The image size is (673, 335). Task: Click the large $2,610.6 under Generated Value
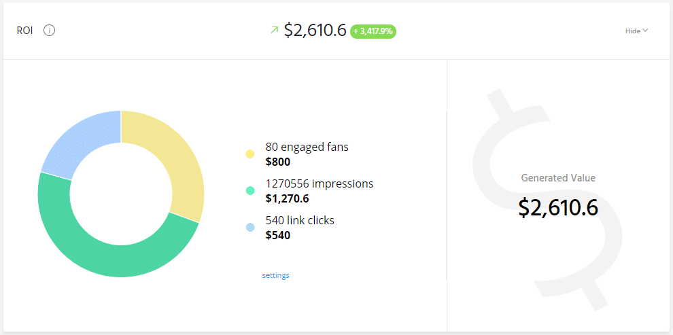point(558,207)
